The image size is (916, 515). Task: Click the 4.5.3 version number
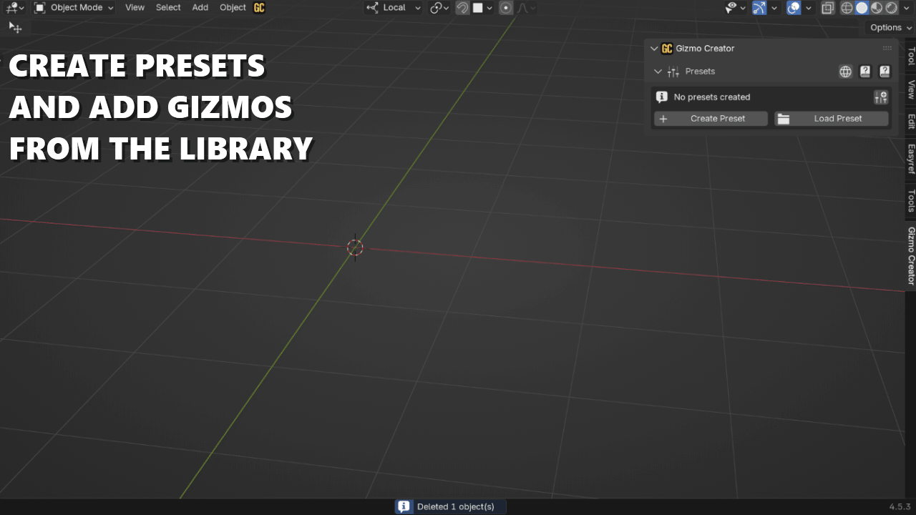coord(900,506)
